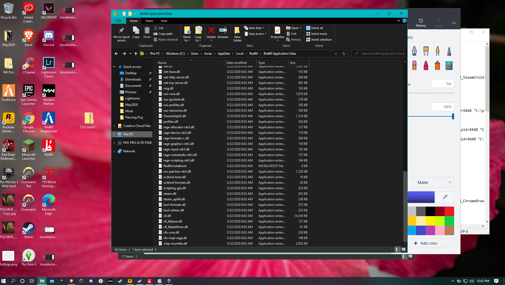Click the Select all button
This screenshot has height=285, width=505.
point(315,28)
